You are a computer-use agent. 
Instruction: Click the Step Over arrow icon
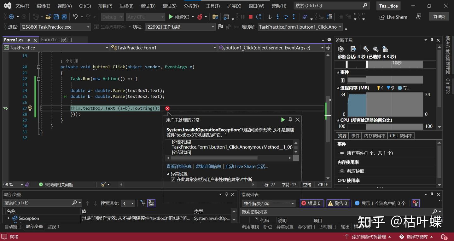click(286, 17)
